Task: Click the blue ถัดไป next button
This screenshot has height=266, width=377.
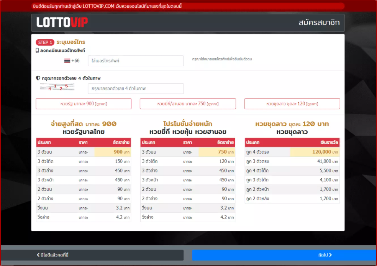Action: tap(284, 255)
